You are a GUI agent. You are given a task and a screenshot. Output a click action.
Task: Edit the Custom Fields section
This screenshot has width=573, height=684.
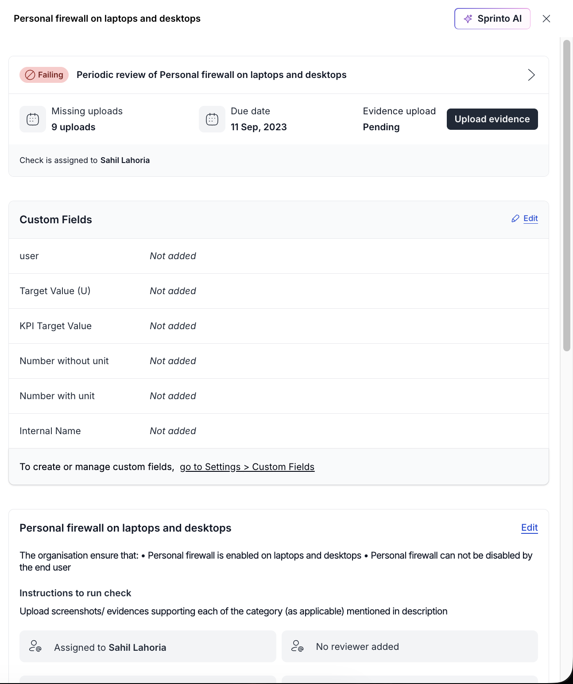click(530, 218)
